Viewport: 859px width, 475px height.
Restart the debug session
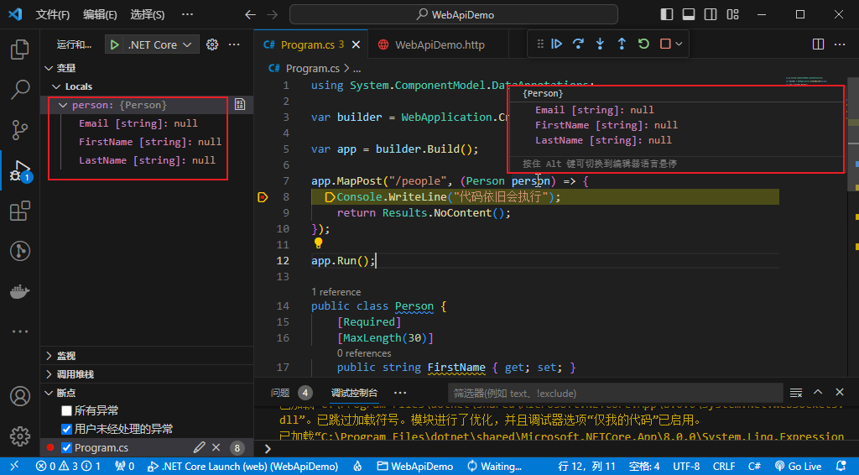click(x=643, y=44)
